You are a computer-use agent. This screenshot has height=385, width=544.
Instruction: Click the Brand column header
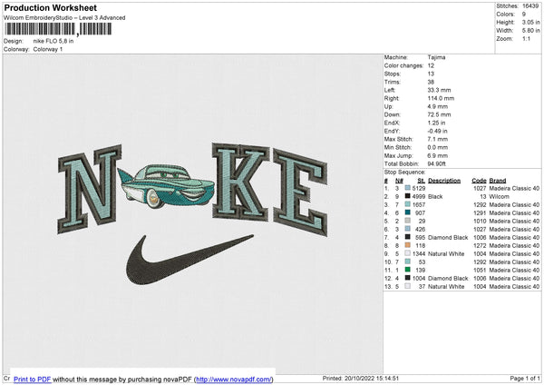coord(498,181)
